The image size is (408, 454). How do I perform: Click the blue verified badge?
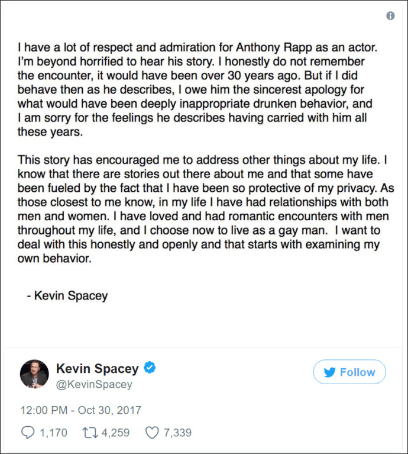pyautogui.click(x=150, y=368)
